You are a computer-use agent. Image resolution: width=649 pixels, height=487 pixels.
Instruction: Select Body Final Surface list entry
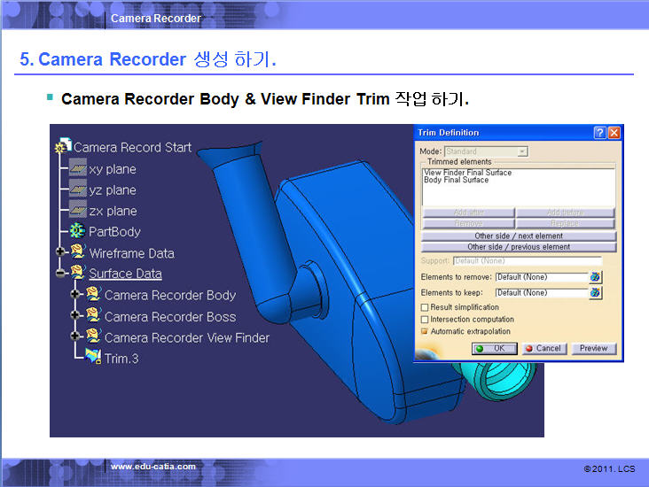click(x=456, y=181)
